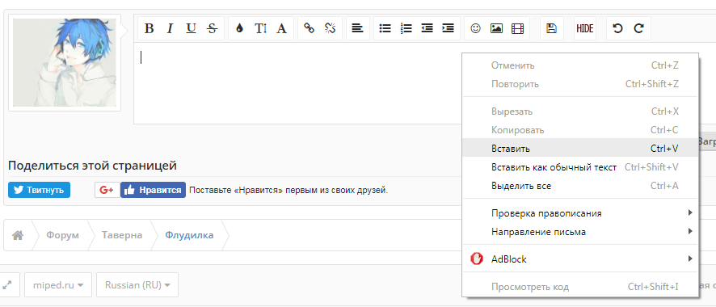The image size is (716, 307).
Task: Increase indent in editor
Action: [x=448, y=28]
